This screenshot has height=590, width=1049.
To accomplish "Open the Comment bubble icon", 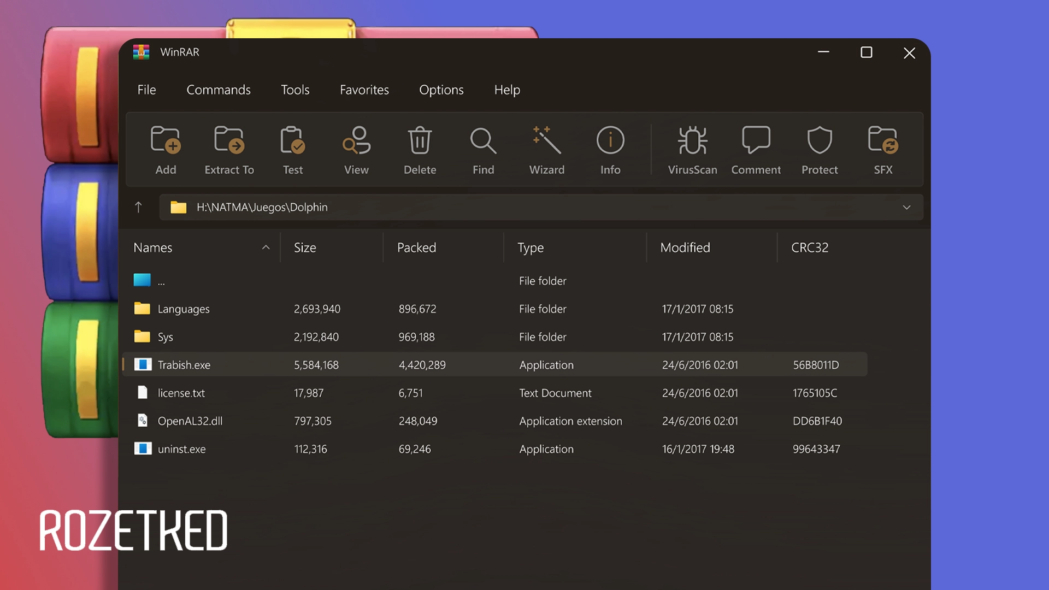I will [x=756, y=140].
